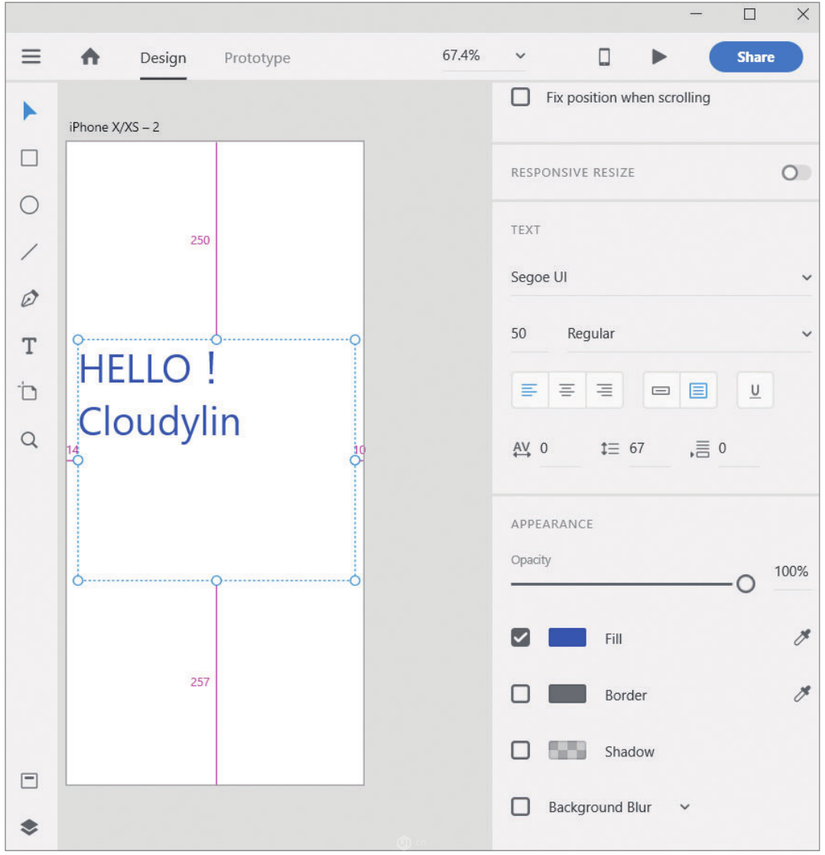Expand the zoom level dropdown
Image resolution: width=825 pixels, height=855 pixels.
click(x=520, y=56)
